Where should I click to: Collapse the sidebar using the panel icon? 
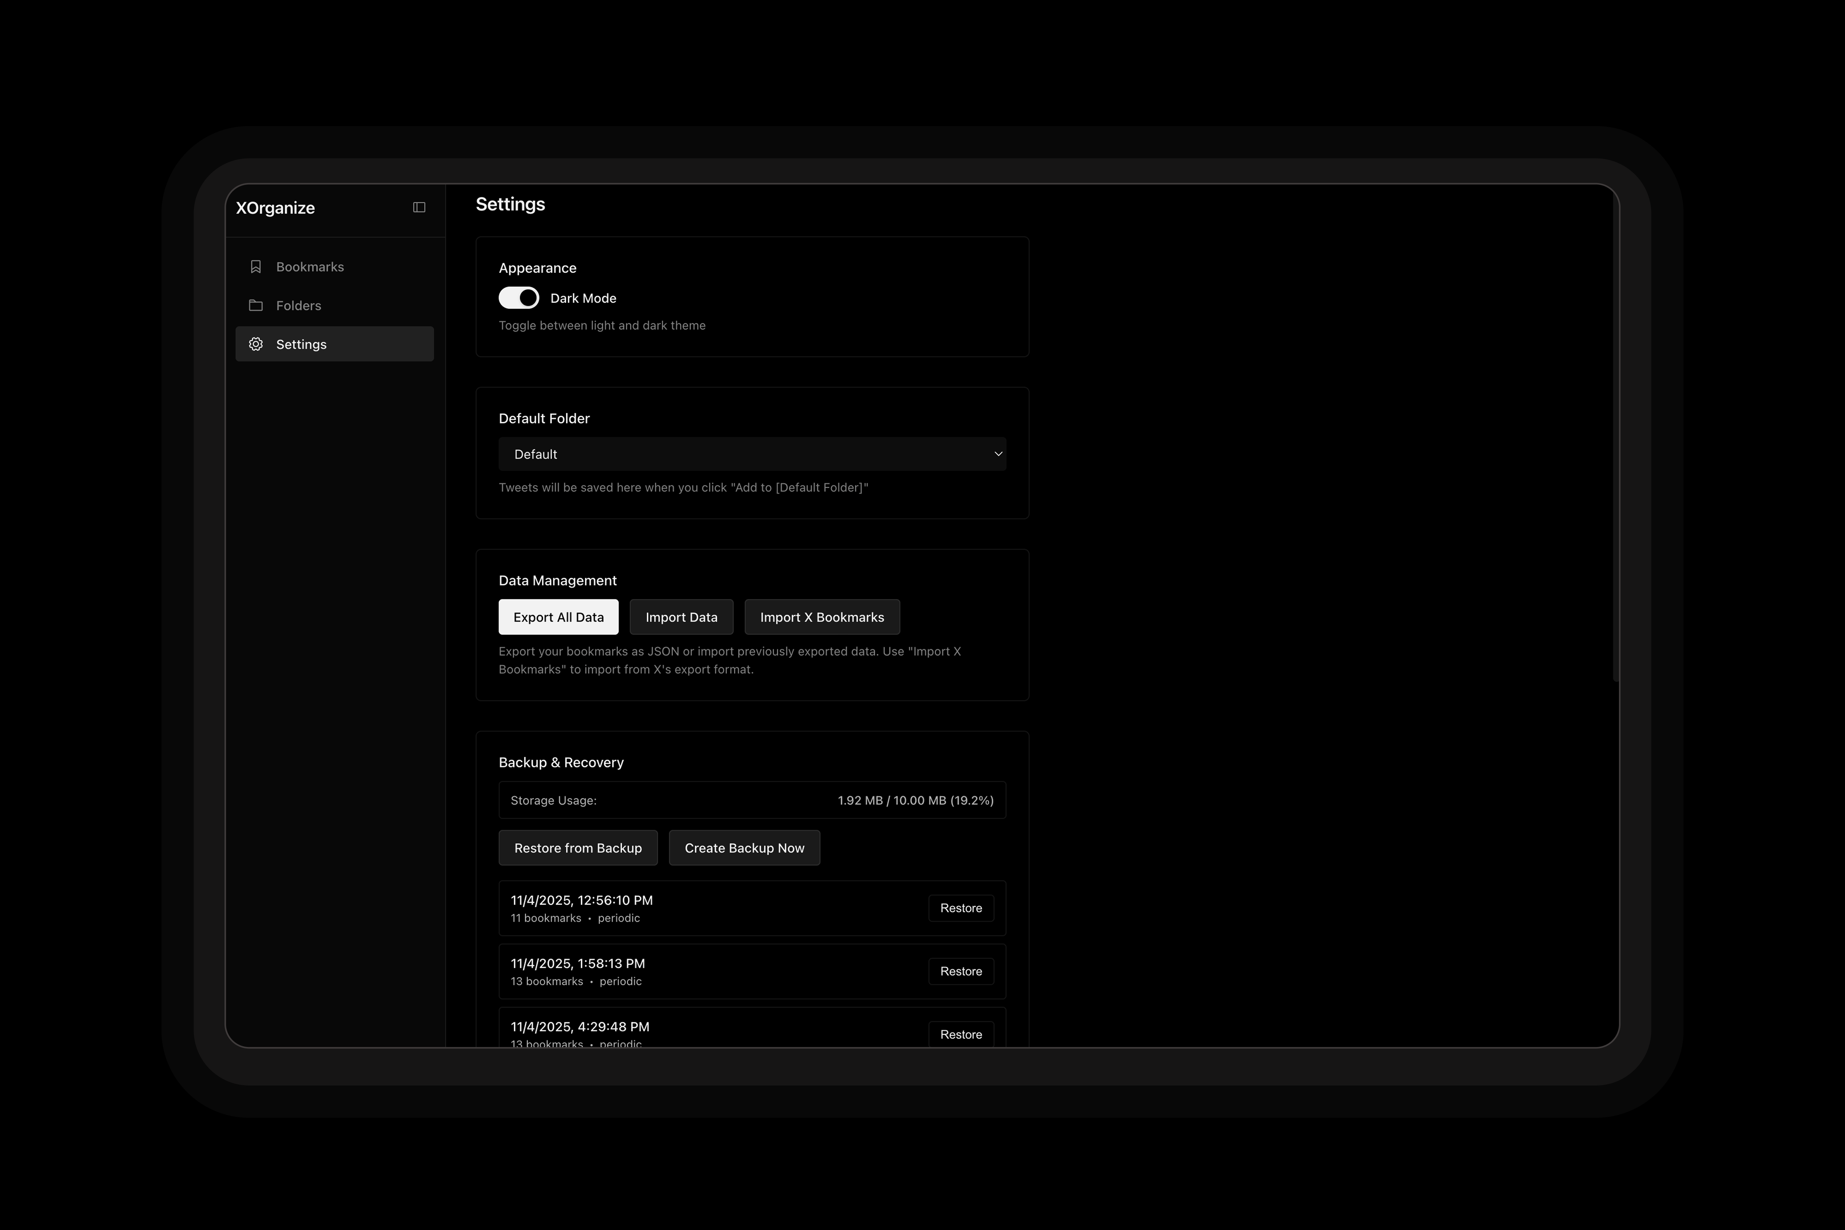[418, 207]
